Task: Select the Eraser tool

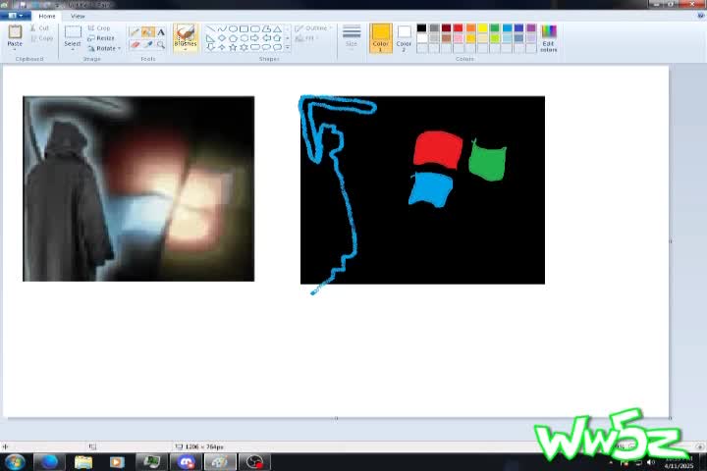Action: tap(135, 44)
